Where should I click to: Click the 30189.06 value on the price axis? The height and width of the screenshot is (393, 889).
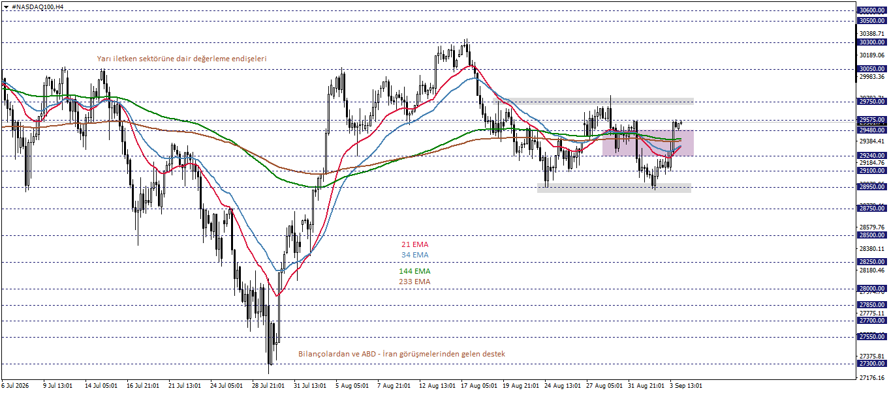(873, 55)
